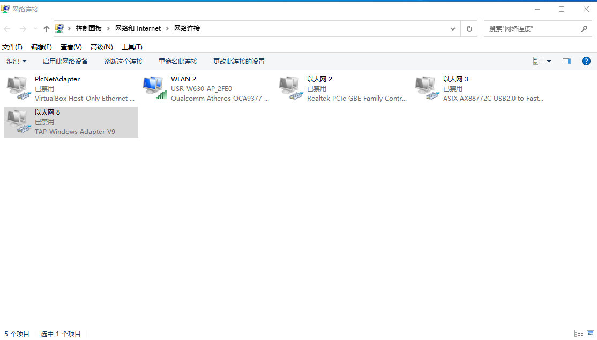Expand the 组织 dropdown menu
Image resolution: width=597 pixels, height=340 pixels.
tap(16, 62)
